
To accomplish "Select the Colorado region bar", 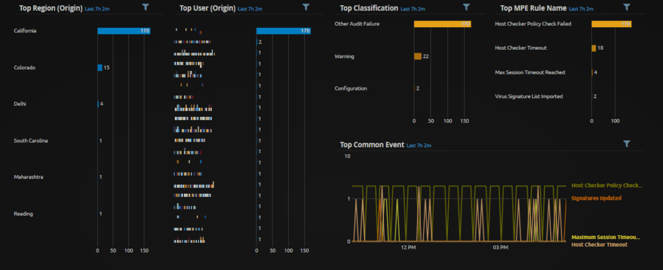I will (x=100, y=67).
